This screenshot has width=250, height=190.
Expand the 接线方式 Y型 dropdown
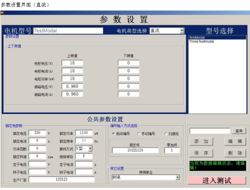pos(90,148)
